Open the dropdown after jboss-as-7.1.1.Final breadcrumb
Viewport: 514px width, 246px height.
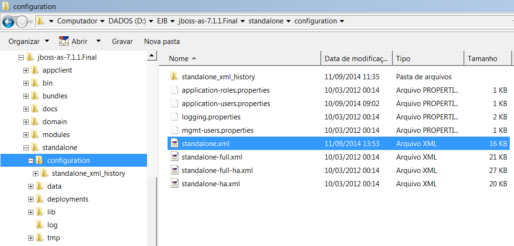pyautogui.click(x=243, y=21)
